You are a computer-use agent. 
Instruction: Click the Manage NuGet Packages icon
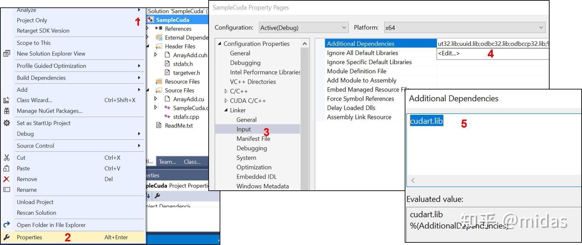coord(7,111)
